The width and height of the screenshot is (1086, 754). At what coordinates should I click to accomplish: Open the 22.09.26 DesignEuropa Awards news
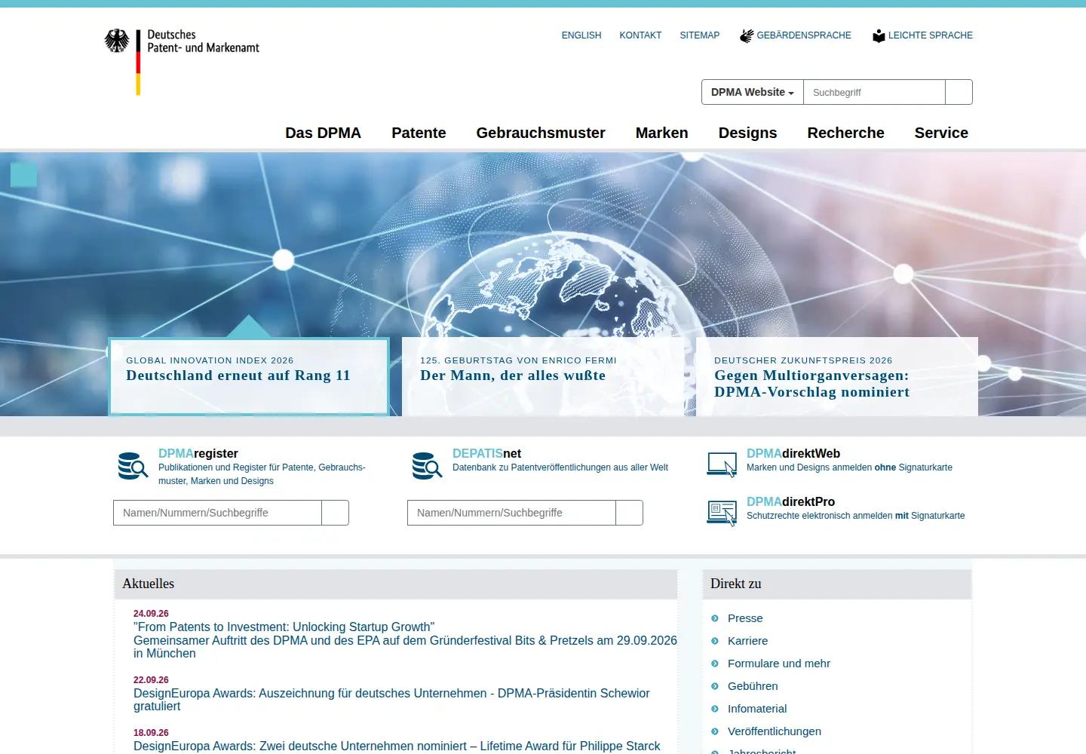point(391,700)
